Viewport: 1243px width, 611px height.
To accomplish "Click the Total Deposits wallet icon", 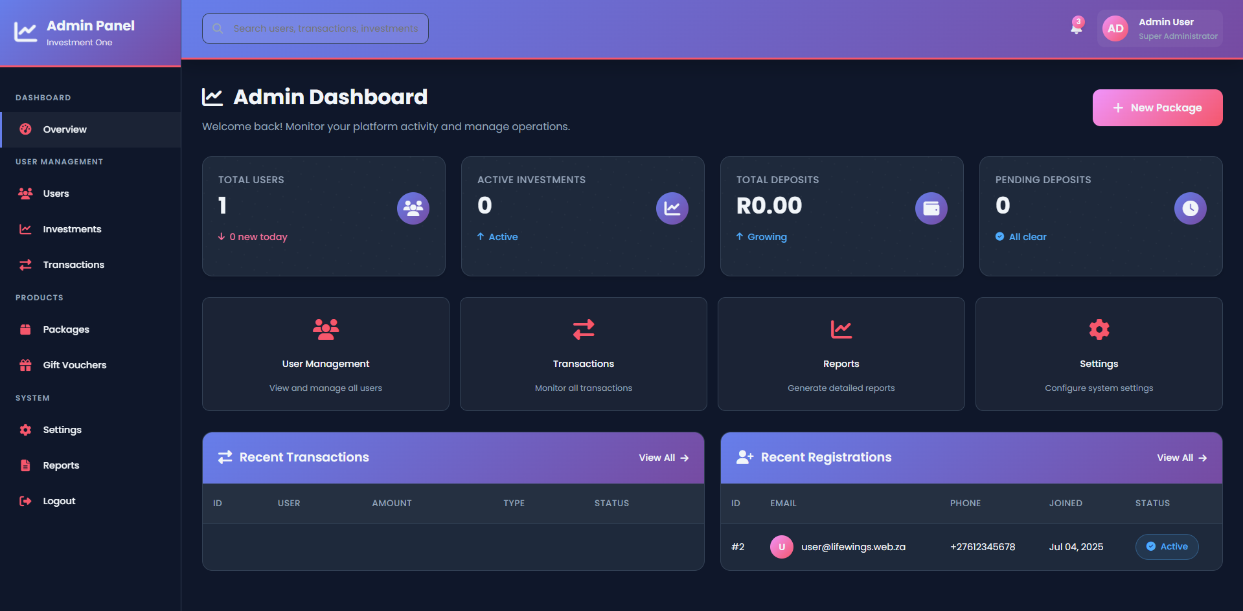I will tap(931, 208).
